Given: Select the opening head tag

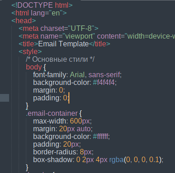Looking at the screenshot, I should click(24, 20).
